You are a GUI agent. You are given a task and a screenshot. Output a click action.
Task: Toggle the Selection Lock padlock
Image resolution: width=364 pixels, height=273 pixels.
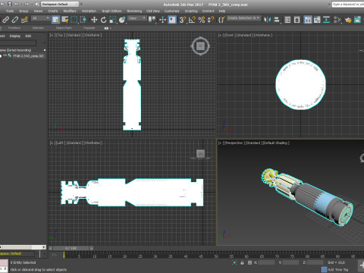click(242, 263)
